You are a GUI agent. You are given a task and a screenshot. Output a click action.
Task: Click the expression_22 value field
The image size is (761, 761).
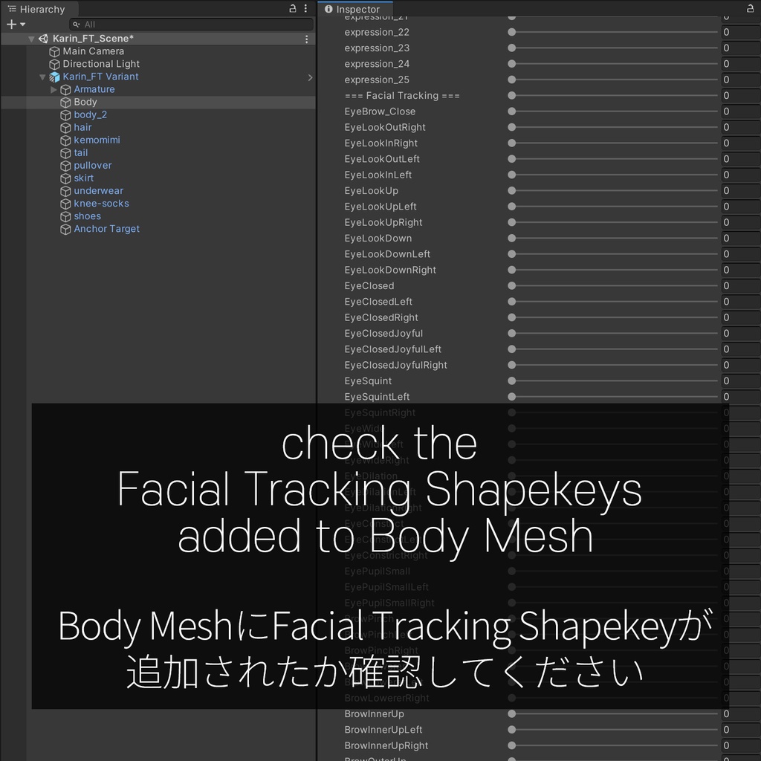coord(740,32)
